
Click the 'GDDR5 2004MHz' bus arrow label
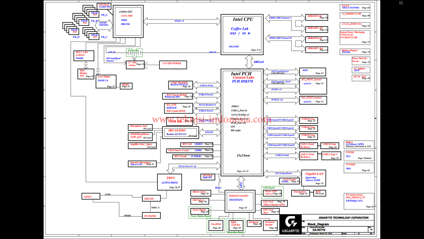tap(104, 24)
